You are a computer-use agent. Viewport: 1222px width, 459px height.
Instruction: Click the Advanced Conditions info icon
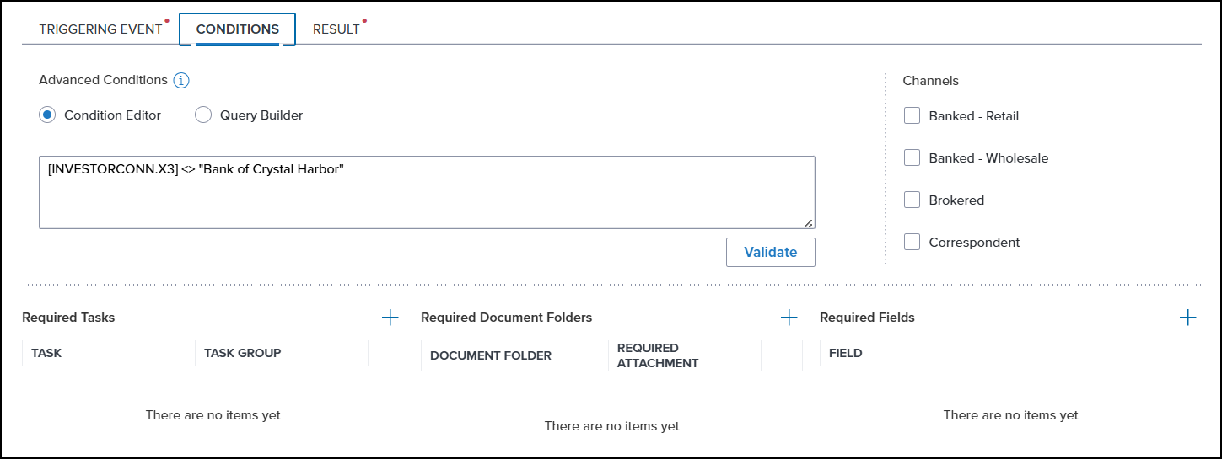click(x=181, y=81)
